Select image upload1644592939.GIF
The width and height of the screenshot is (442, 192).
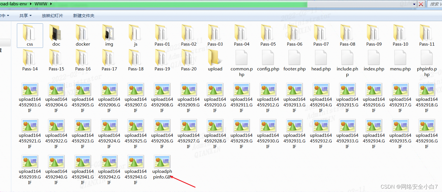click(x=30, y=170)
